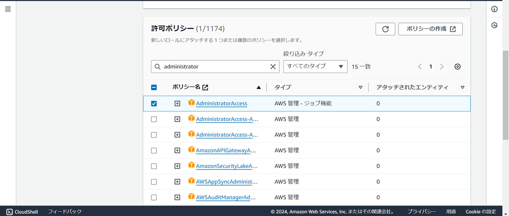Viewport: 509px width, 216px height.
Task: Open the AmazonSecurityLakeA… policy link
Action: (227, 166)
